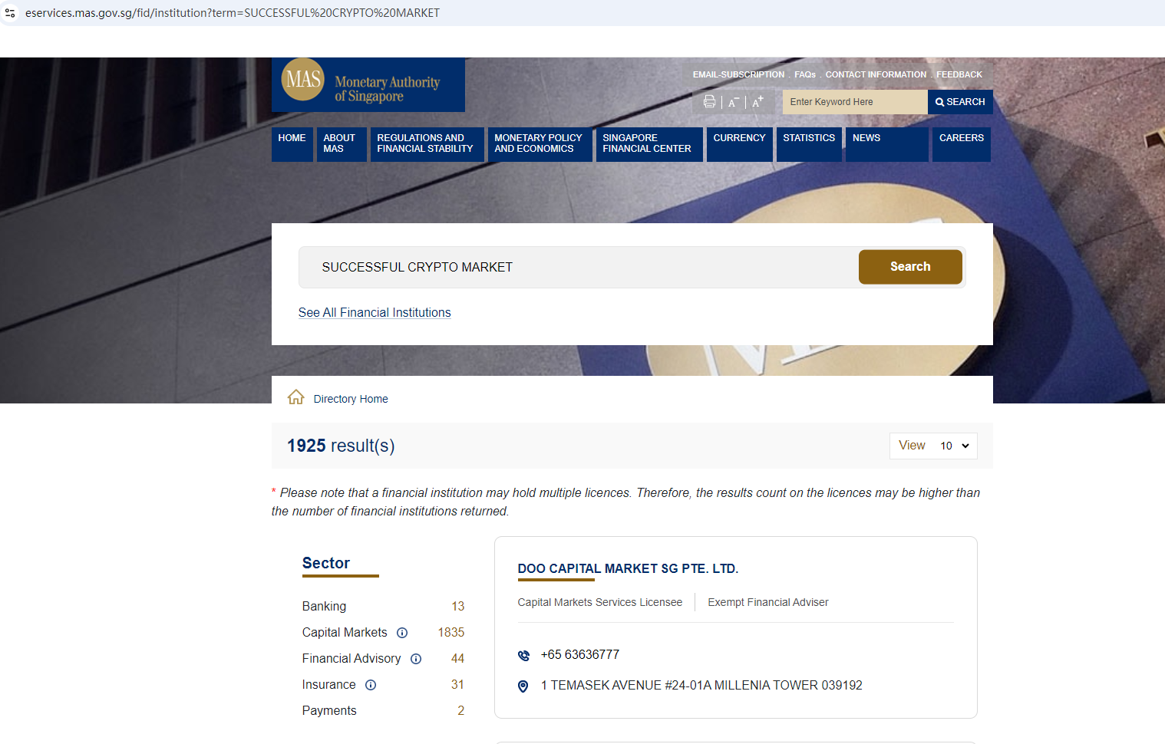This screenshot has height=744, width=1165.
Task: Open the View results-per-page dropdown
Action: click(933, 446)
